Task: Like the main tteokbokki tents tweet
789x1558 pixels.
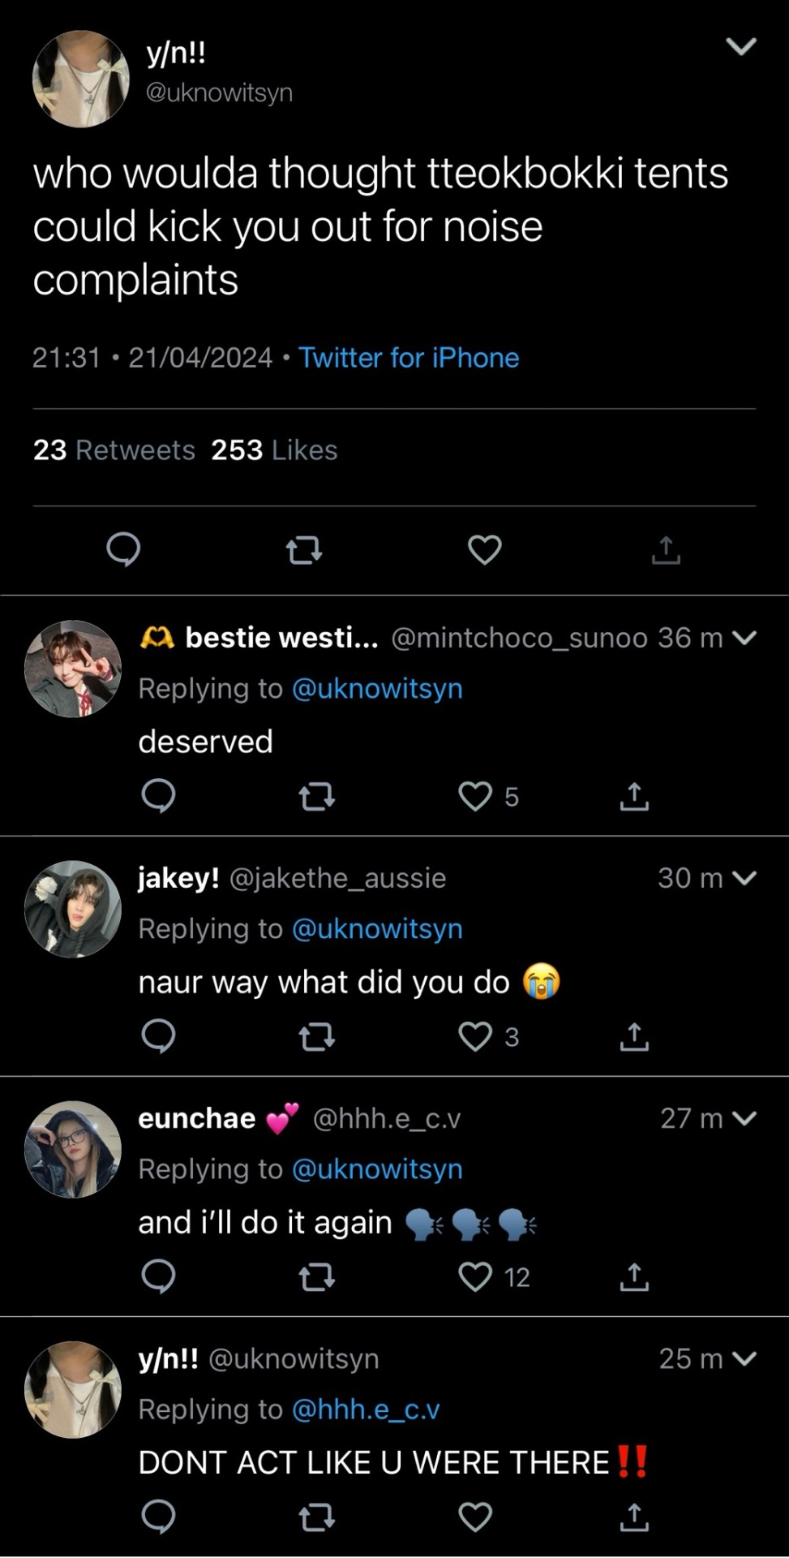Action: 485,550
